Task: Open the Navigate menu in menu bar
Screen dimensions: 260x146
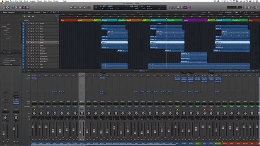Action: point(32,1)
